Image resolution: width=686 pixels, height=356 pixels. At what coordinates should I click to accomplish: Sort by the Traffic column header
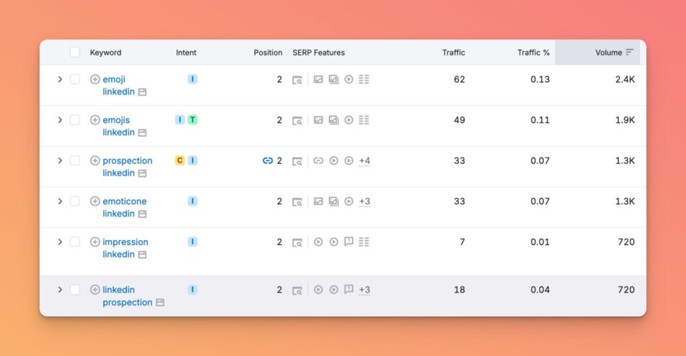pyautogui.click(x=454, y=52)
